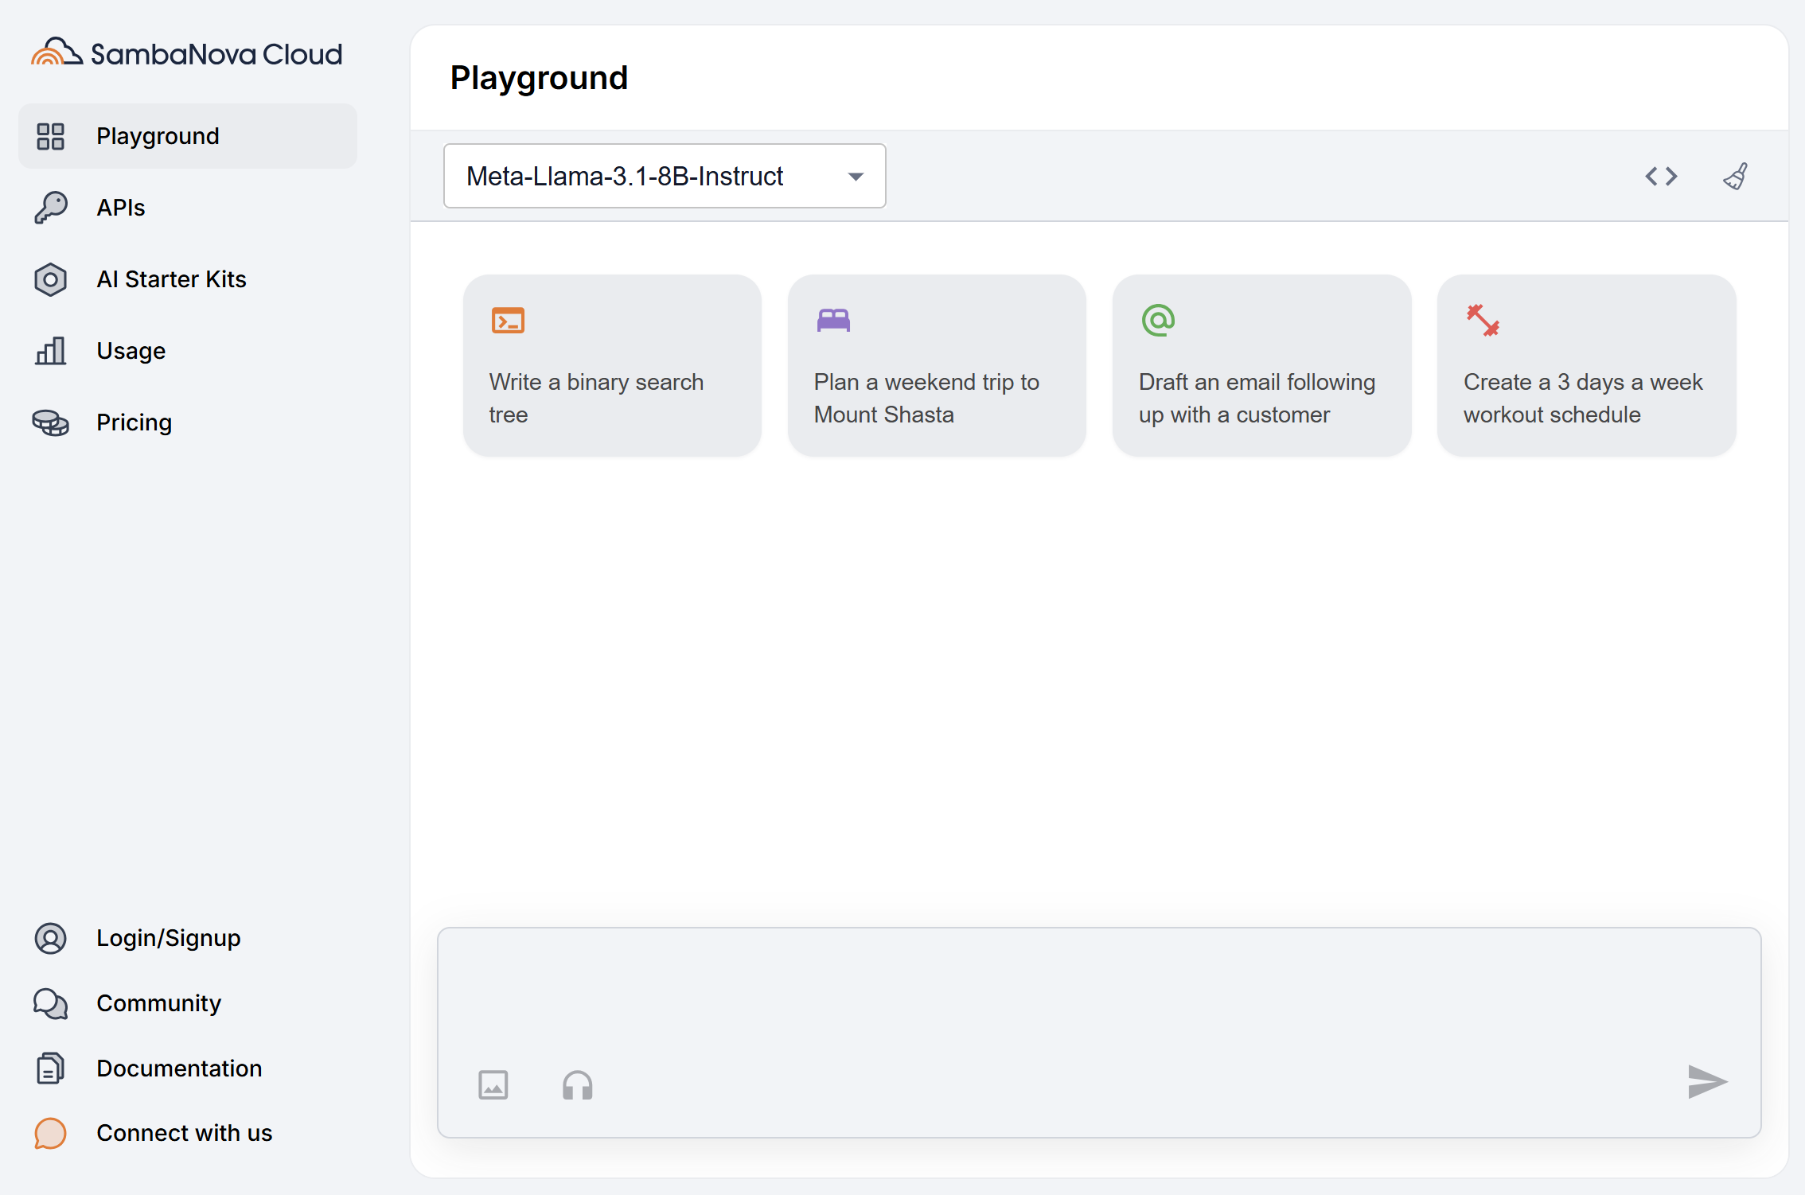Click the image upload icon
This screenshot has width=1805, height=1195.
(493, 1084)
